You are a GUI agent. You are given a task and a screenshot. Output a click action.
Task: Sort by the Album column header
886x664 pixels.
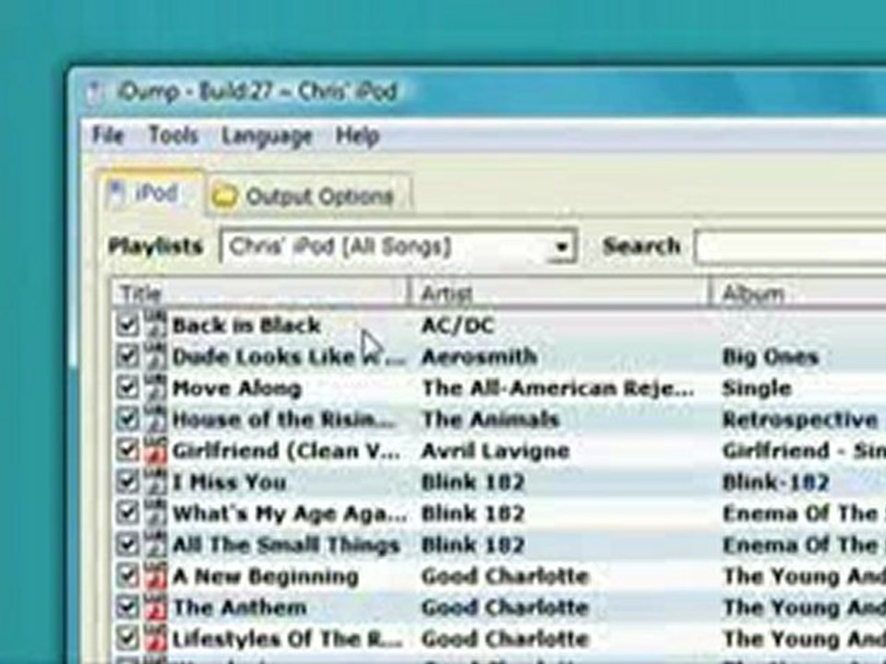click(797, 293)
